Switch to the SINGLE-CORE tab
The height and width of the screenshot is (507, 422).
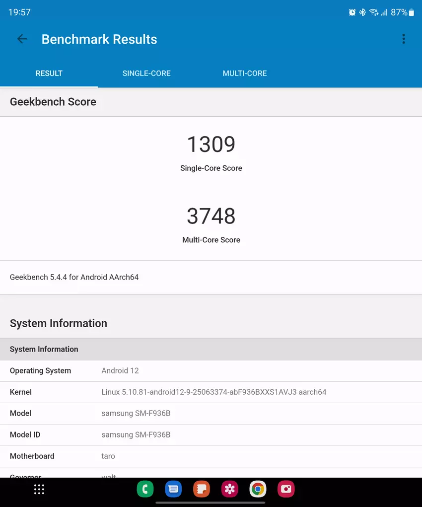click(146, 73)
